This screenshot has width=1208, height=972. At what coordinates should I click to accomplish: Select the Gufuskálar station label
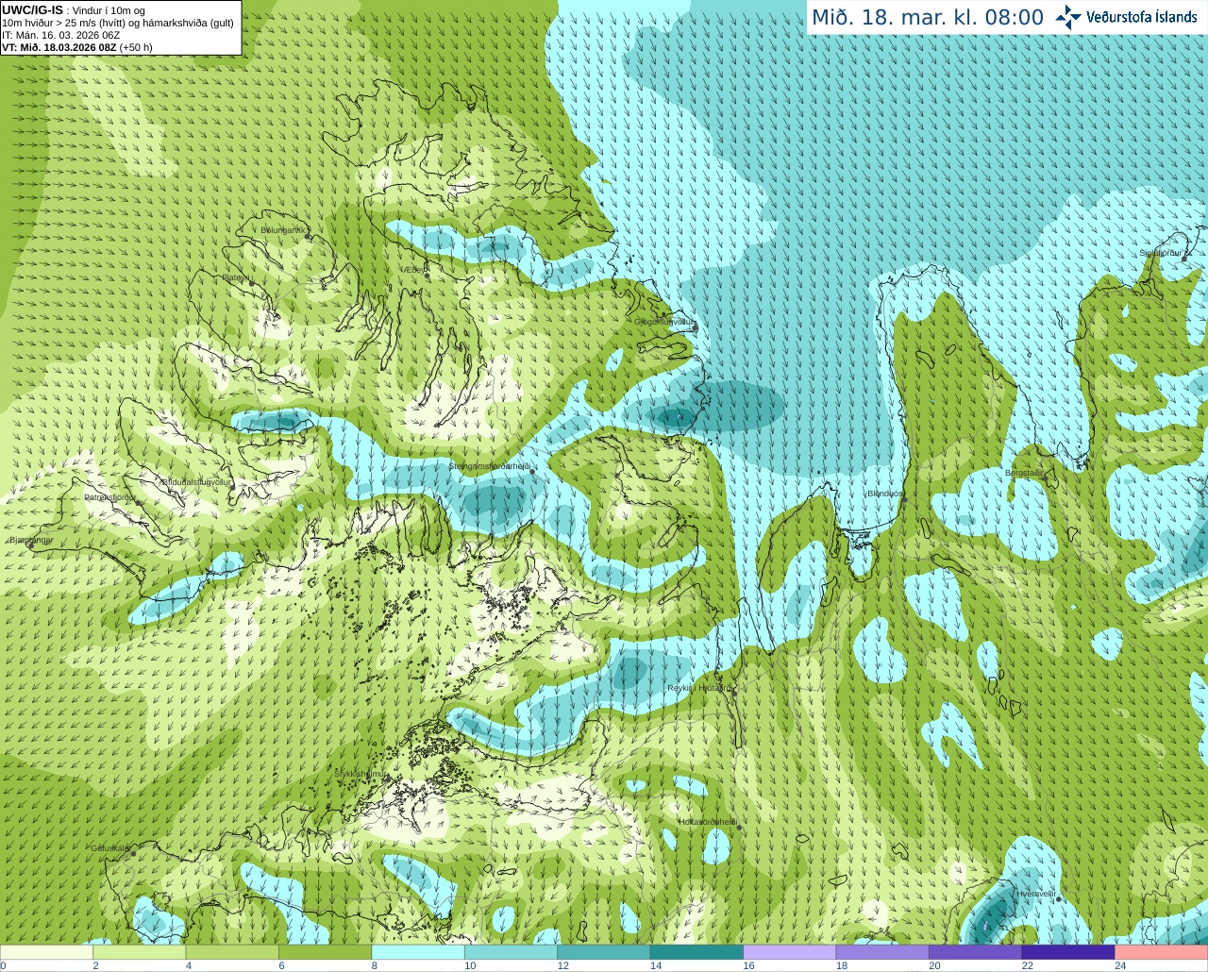109,847
